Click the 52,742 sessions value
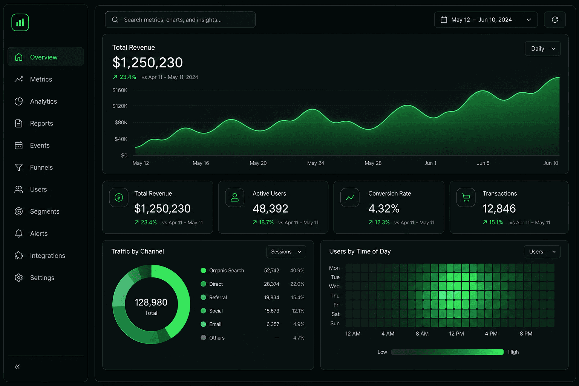 click(271, 270)
